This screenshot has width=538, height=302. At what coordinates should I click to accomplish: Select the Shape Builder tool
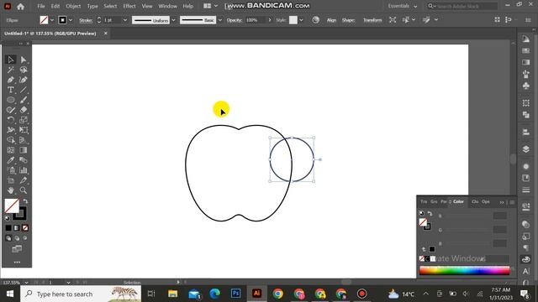[11, 140]
